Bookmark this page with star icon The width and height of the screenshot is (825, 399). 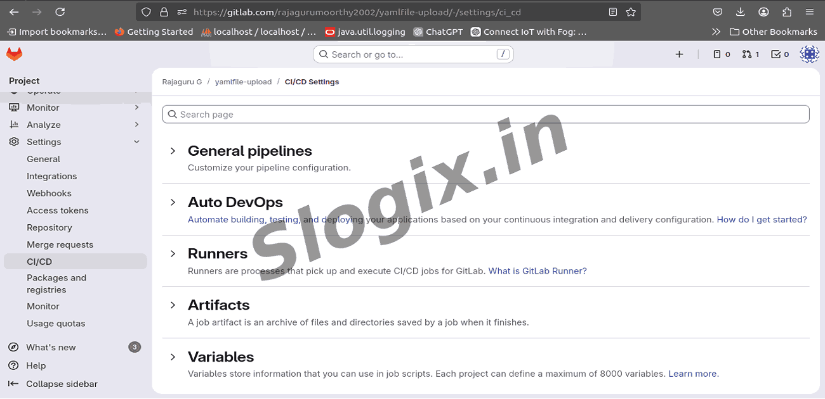pos(631,12)
